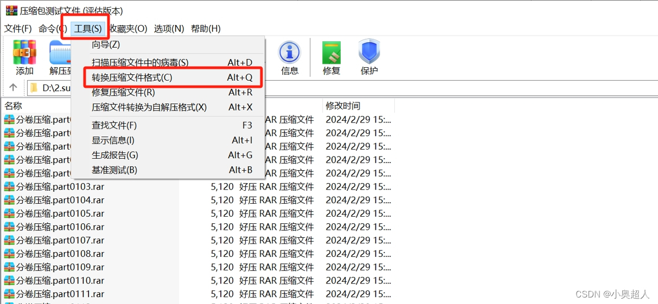Select 压缩文件转换为自解压格式(X)

coord(168,107)
